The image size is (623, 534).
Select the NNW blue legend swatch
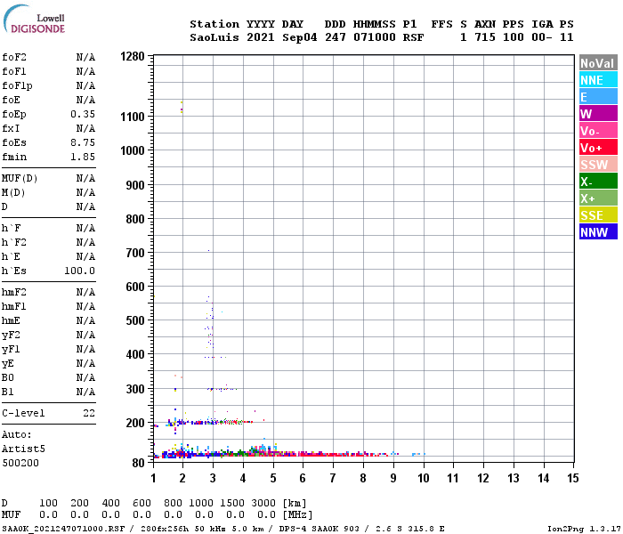[x=598, y=232]
